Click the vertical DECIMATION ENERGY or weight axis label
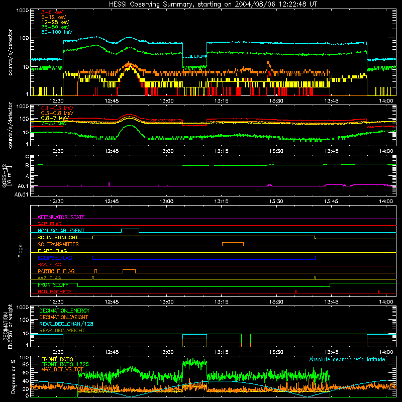 click(8, 326)
